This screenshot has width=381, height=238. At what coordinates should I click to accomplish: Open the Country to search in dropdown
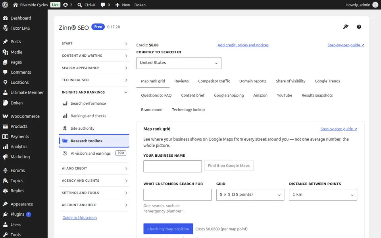(179, 63)
